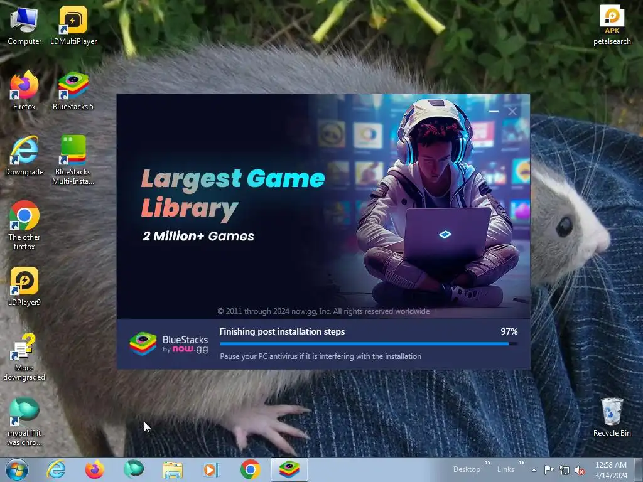643x482 pixels.
Task: Select the BlueStacks installer taskbar button
Action: 289,469
